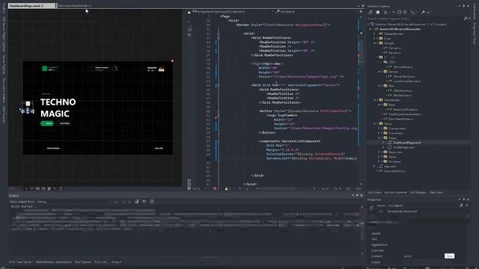479x269 pixels.
Task: Select LocalServerService.cs file
Action: tap(407, 81)
